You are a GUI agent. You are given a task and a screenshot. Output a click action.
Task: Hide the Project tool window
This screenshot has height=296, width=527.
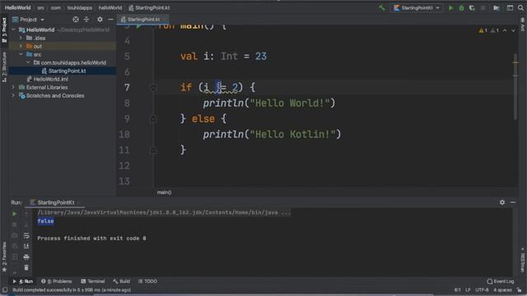110,20
